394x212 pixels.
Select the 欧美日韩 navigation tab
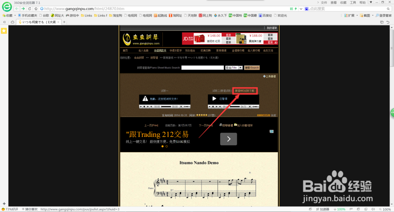[x=206, y=50]
